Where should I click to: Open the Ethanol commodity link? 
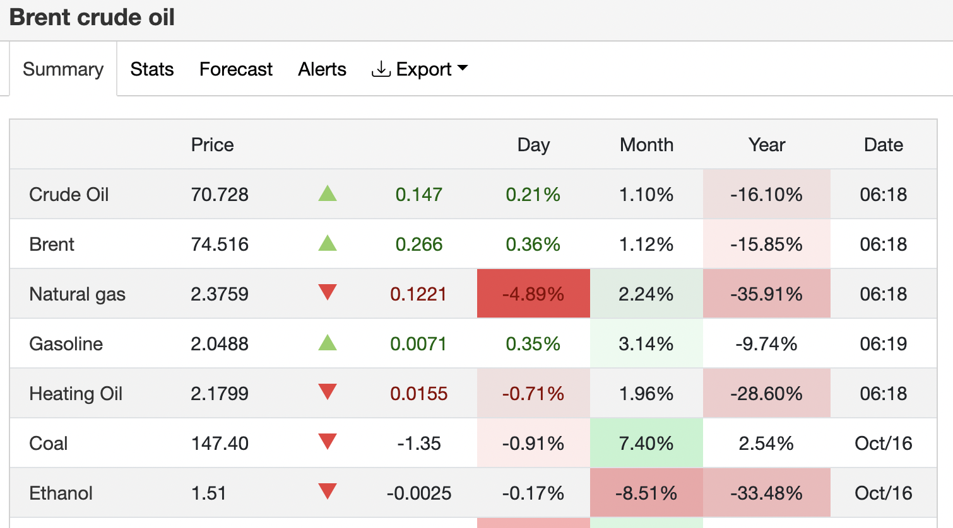(61, 493)
